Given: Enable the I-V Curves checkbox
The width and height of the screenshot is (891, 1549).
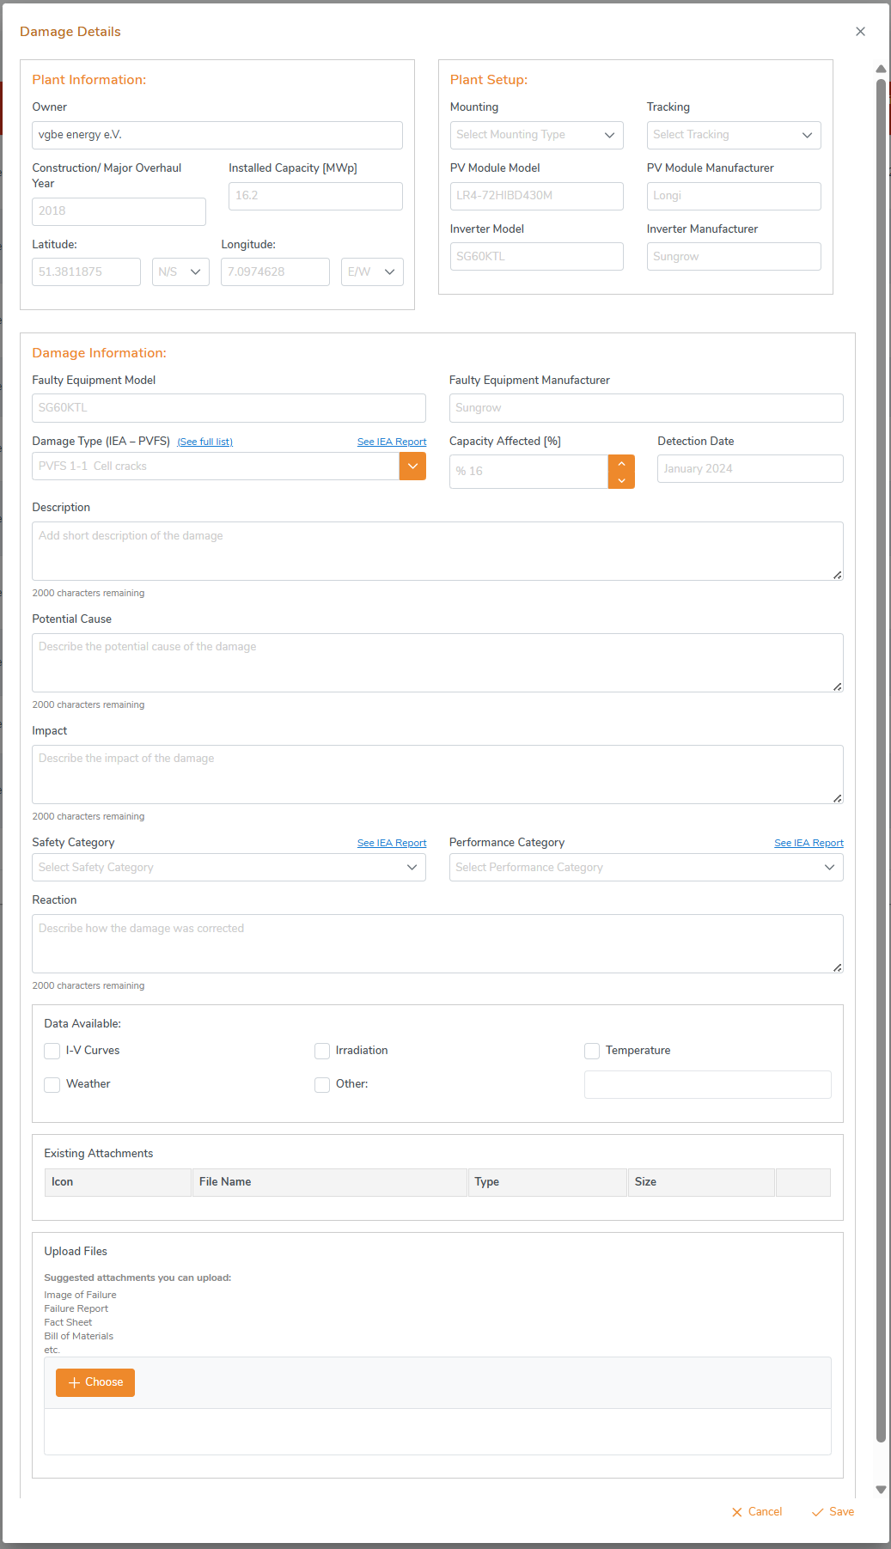Looking at the screenshot, I should click(52, 1051).
